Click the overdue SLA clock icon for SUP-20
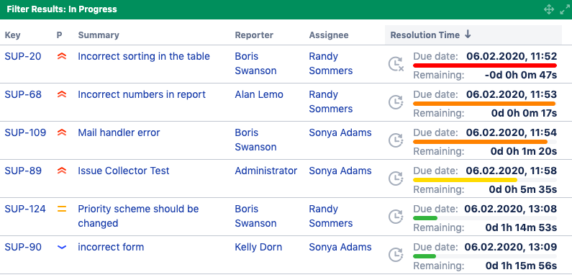 396,64
